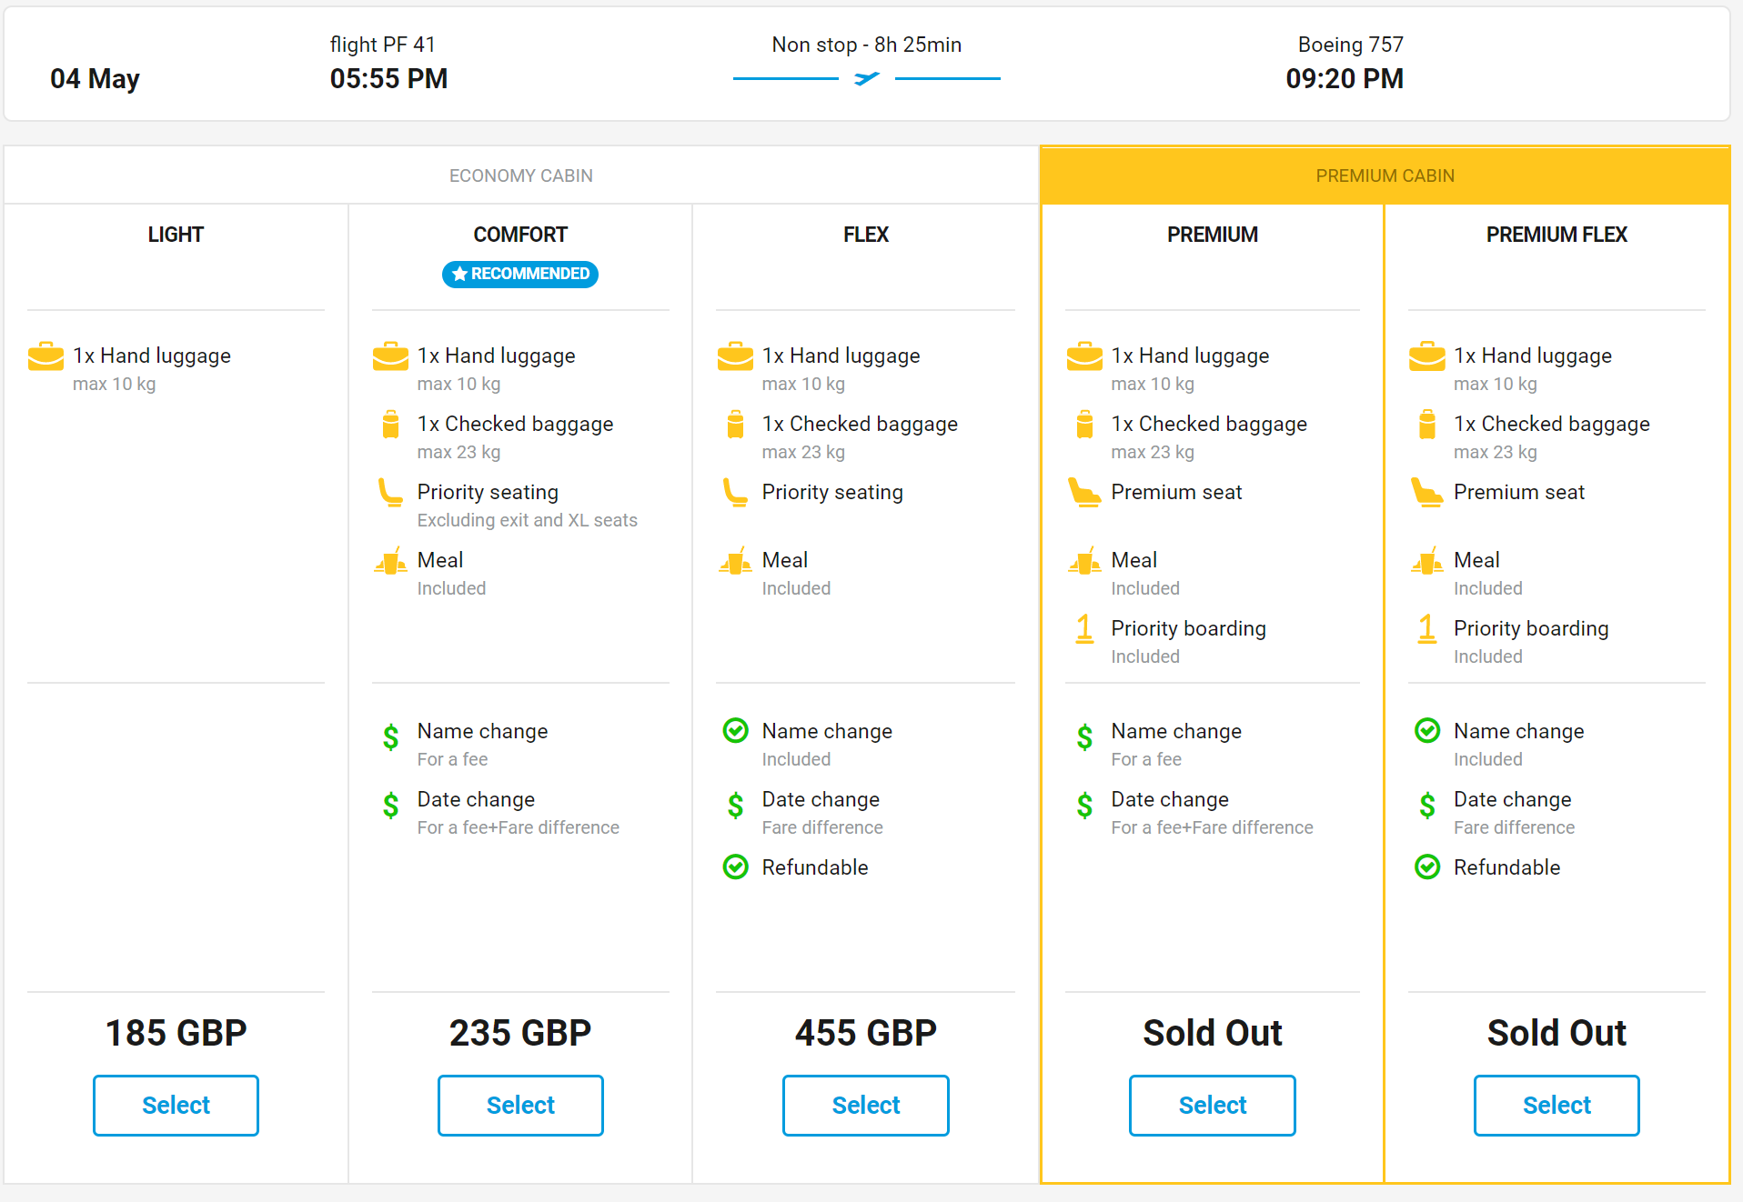
Task: Click the Premium Cabin yellow header
Action: pyautogui.click(x=1385, y=175)
